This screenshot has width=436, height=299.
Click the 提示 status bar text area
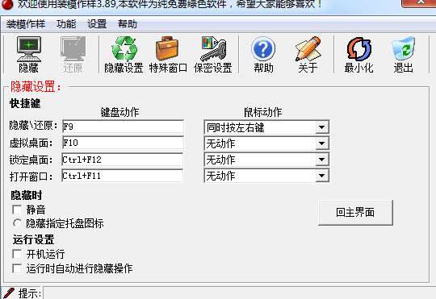239,293
